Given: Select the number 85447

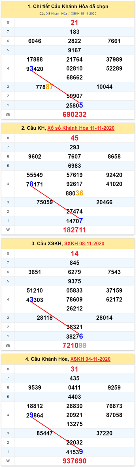Looking at the screenshot, I should click(x=45, y=433).
